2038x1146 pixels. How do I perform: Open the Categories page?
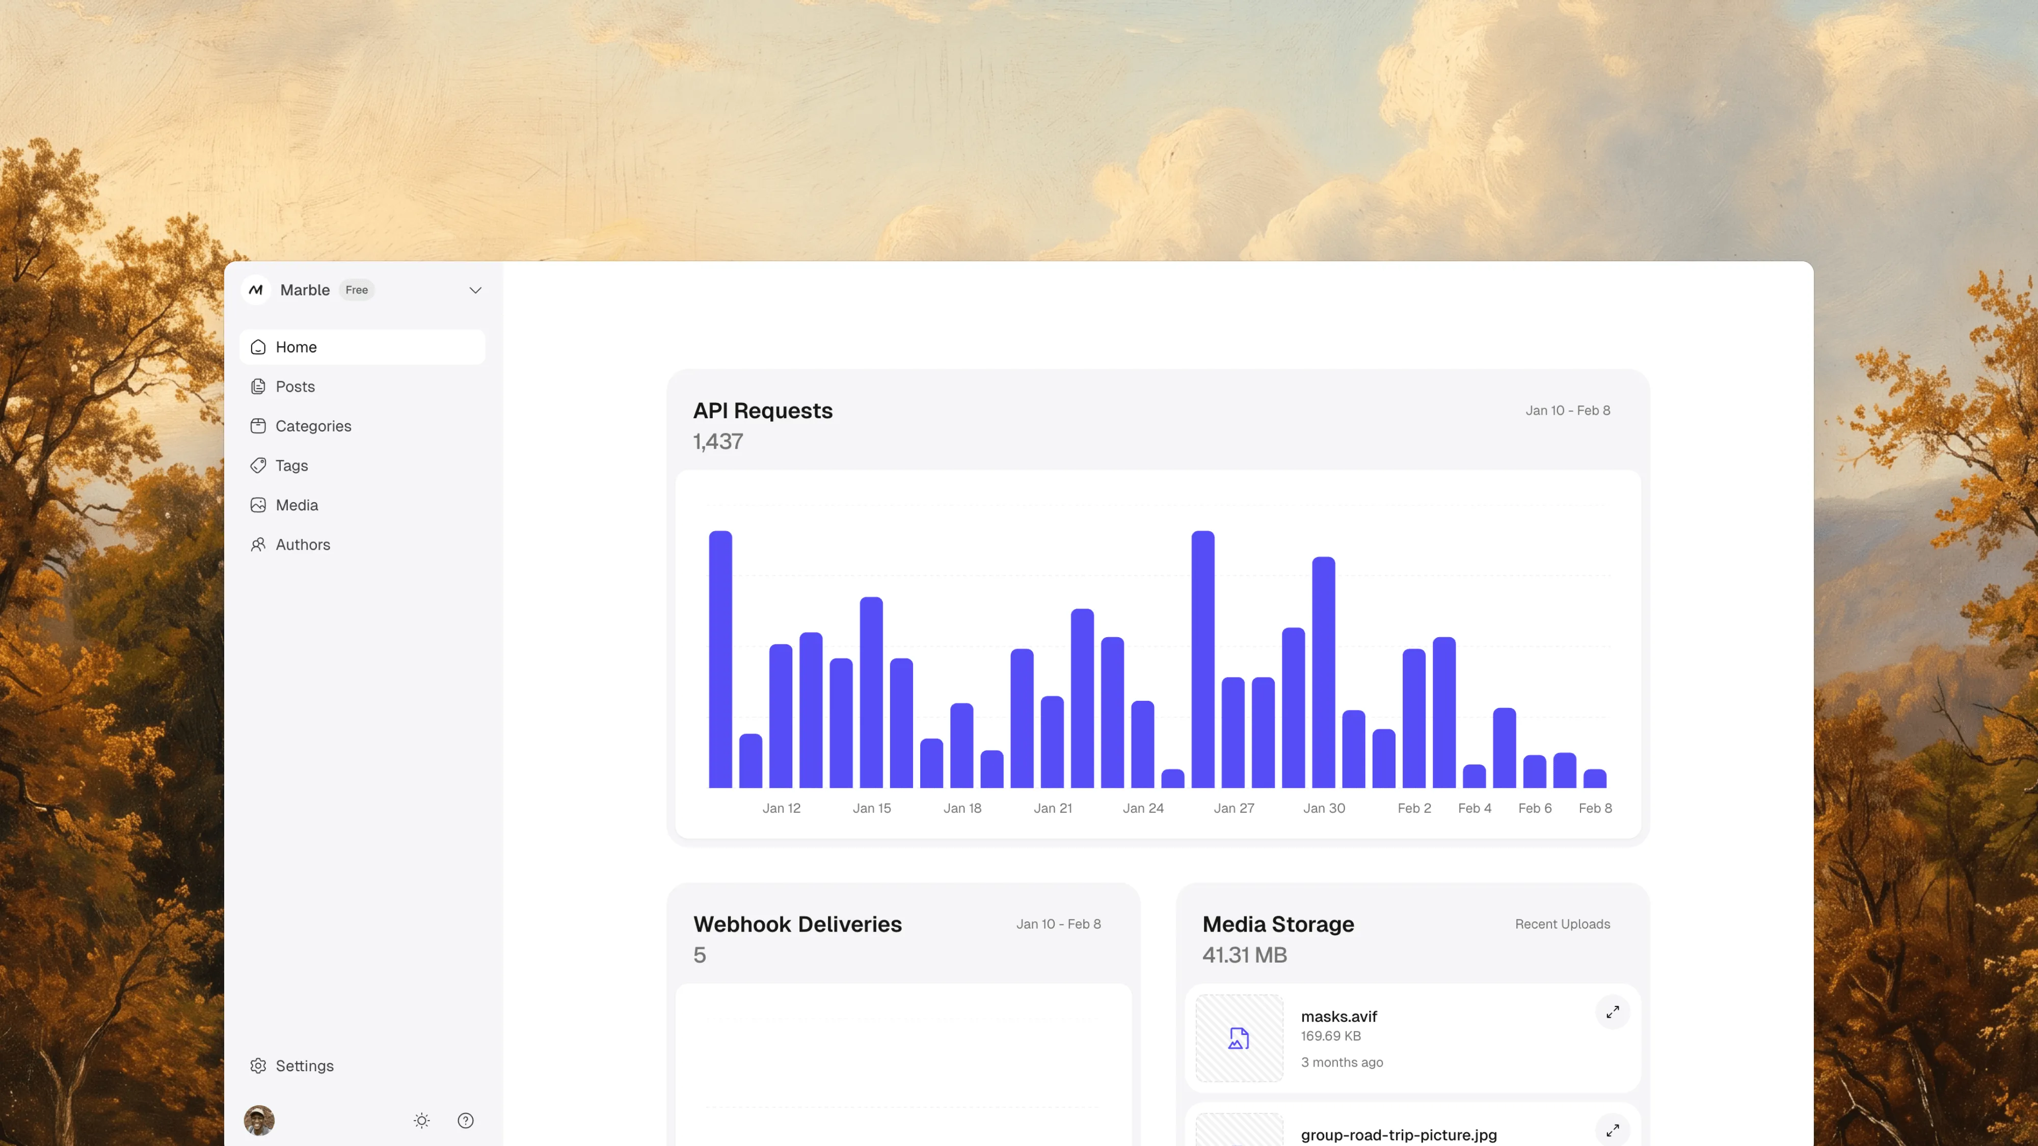point(362,426)
